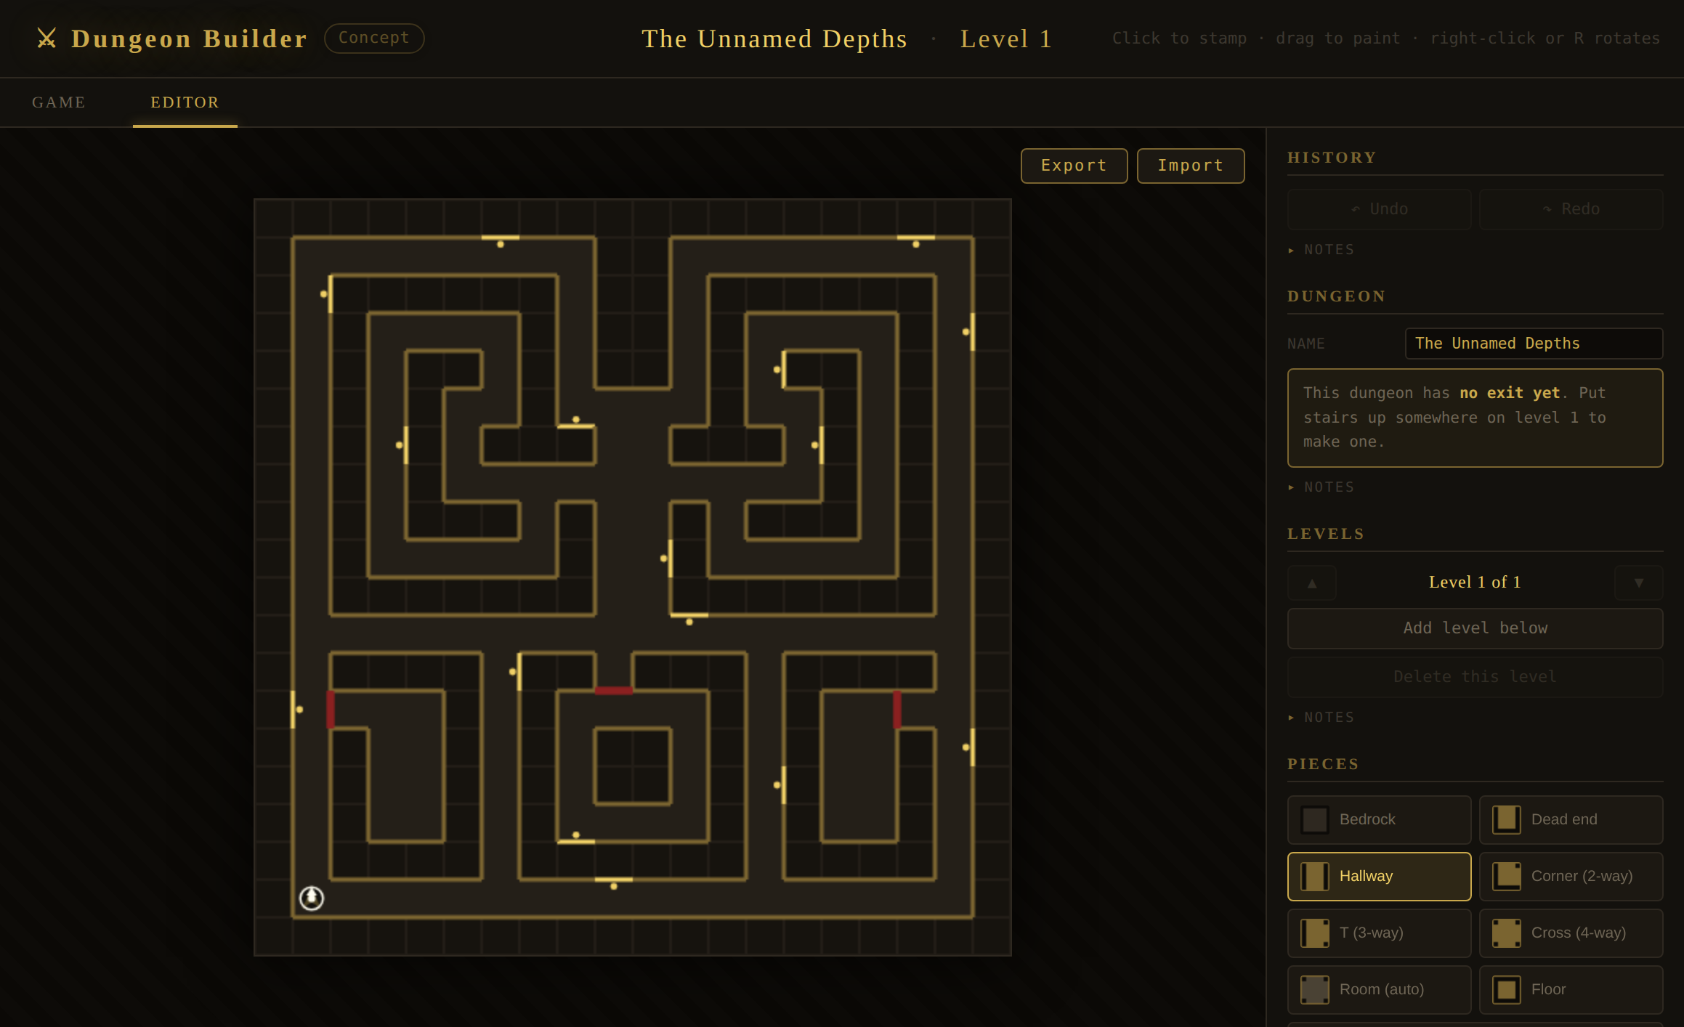Image resolution: width=1684 pixels, height=1027 pixels.
Task: Choose the Room (auto) piece
Action: point(1379,989)
